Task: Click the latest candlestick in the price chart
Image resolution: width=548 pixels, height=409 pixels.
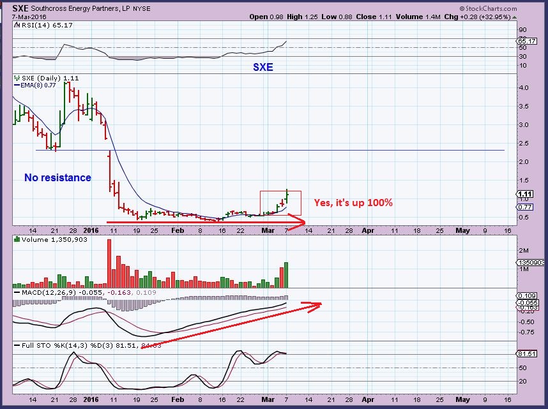Action: pyautogui.click(x=287, y=197)
